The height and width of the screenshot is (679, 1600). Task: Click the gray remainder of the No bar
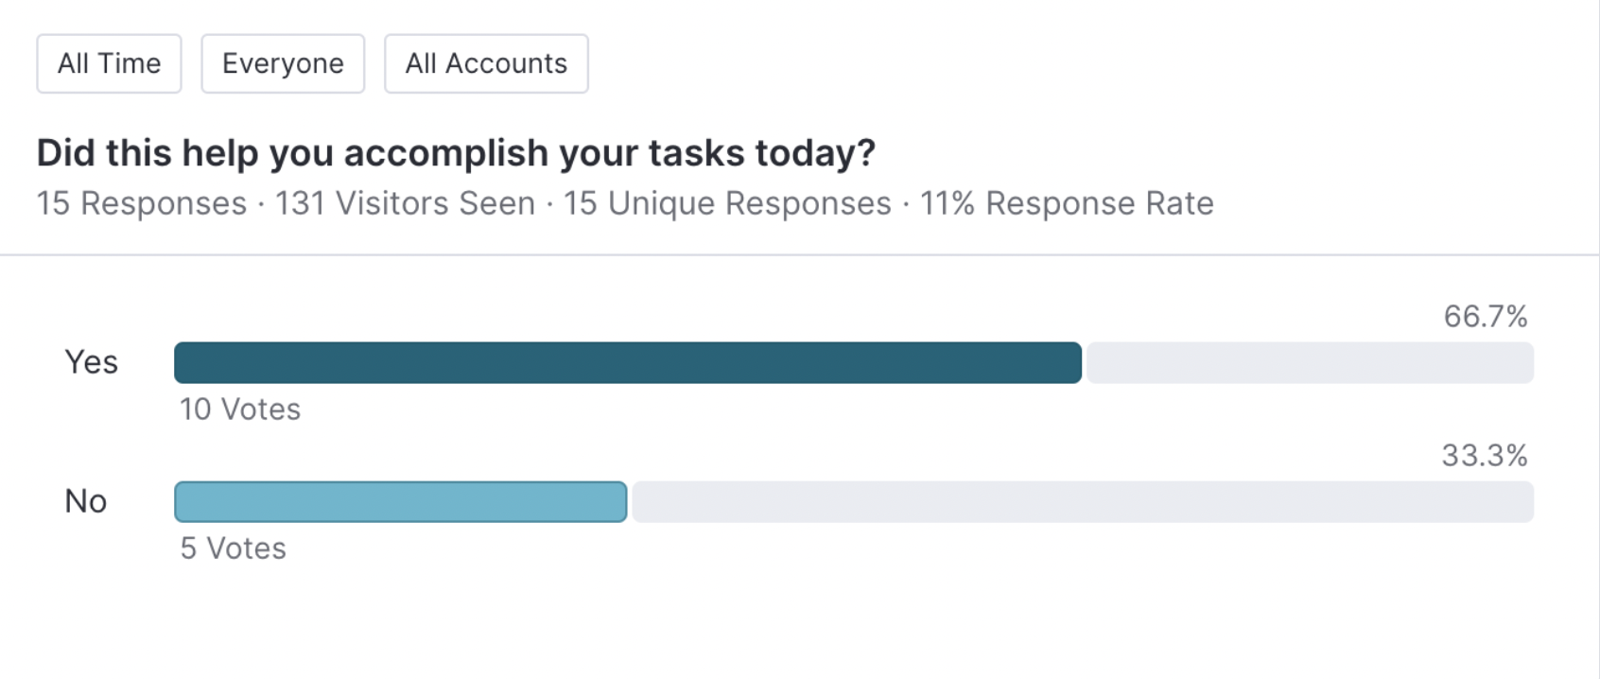(x=1083, y=502)
